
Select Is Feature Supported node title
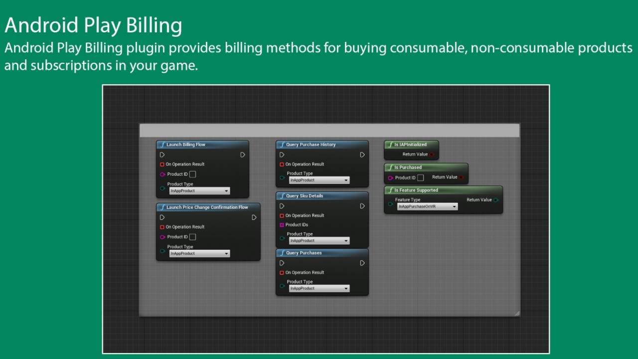[x=416, y=190]
